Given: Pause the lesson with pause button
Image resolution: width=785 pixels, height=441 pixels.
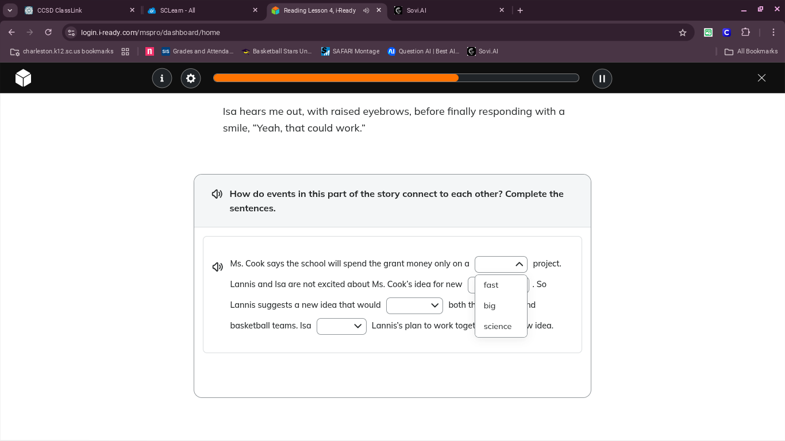Looking at the screenshot, I should (x=602, y=78).
